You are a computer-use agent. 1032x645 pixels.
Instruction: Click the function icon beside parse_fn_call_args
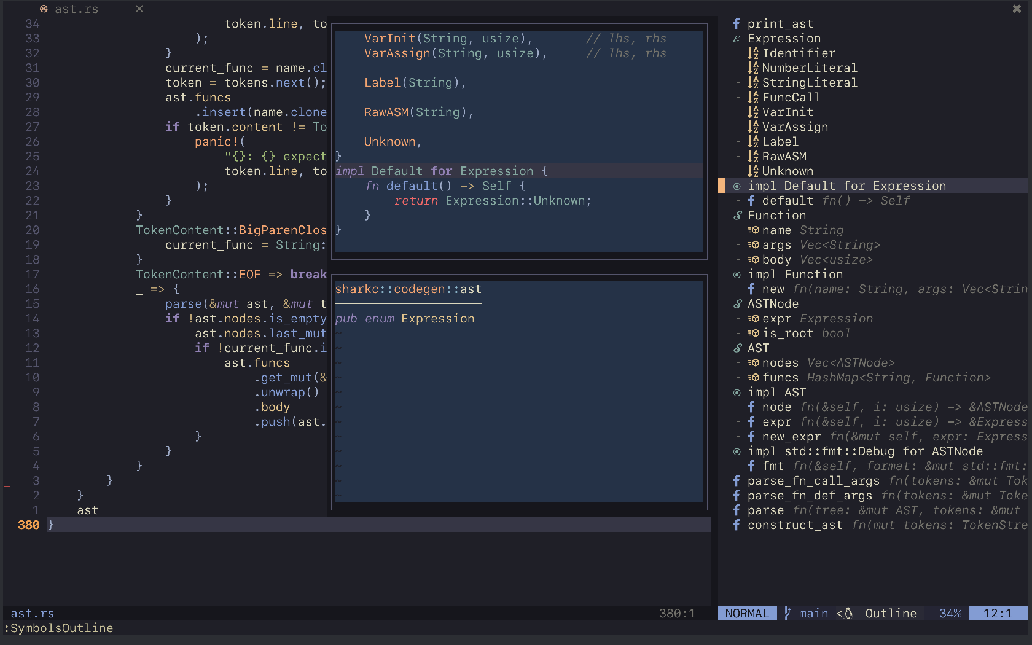[737, 480]
